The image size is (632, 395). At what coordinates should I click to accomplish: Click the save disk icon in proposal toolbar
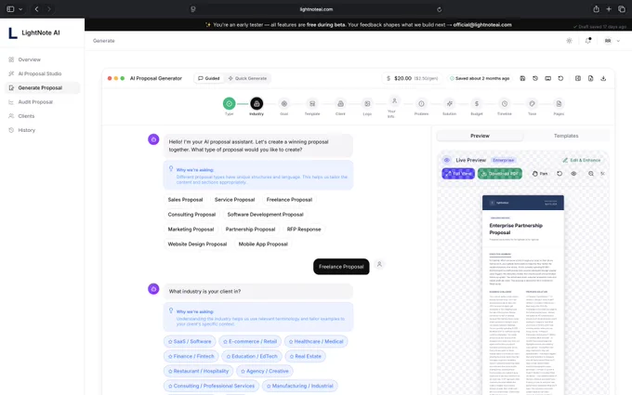click(x=522, y=78)
